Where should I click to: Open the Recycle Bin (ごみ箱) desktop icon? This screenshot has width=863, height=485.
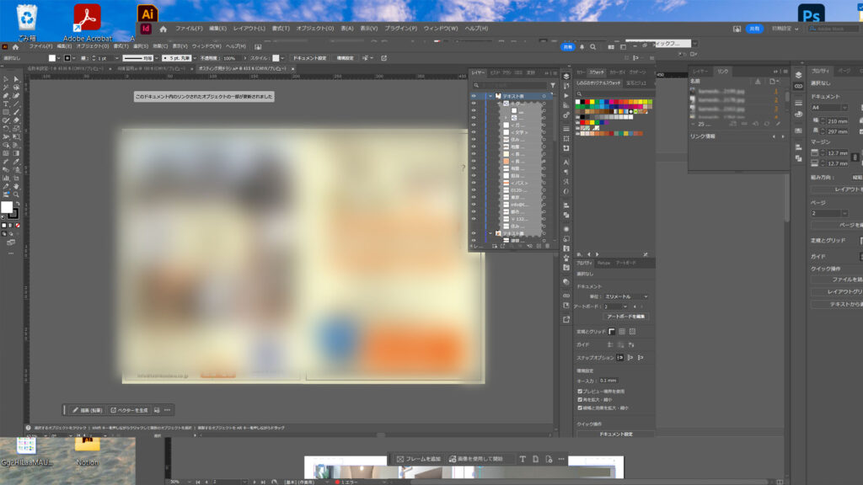pos(26,23)
